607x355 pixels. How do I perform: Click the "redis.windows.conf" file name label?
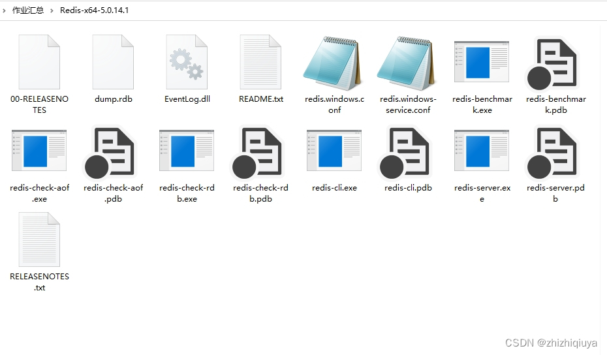(x=334, y=104)
